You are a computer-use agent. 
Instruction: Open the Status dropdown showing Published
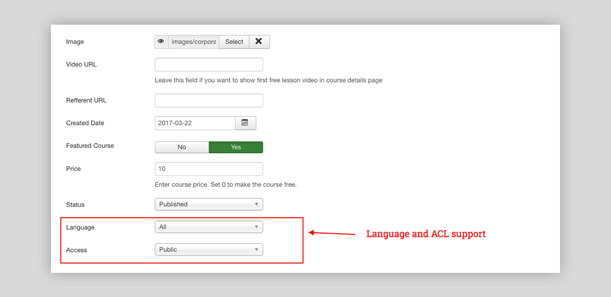pyautogui.click(x=208, y=204)
